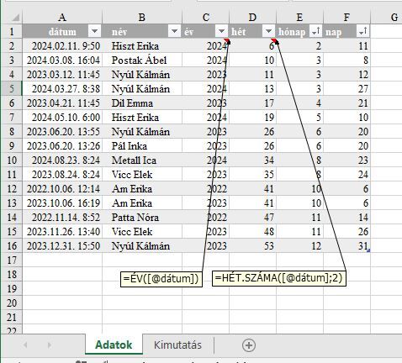The width and height of the screenshot is (402, 363).
Task: Click cell with date 2024.05.10. 6:00
Action: 62,117
